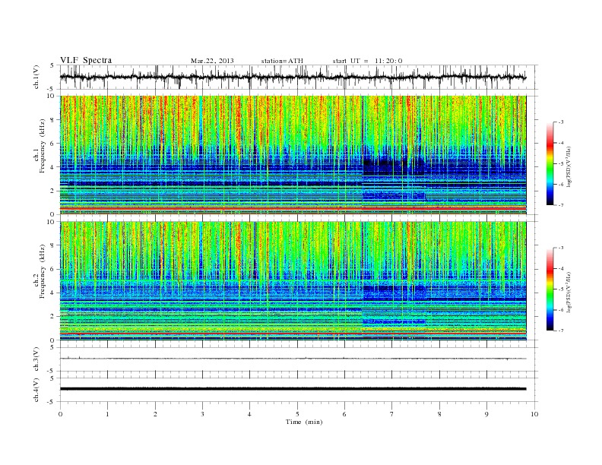Click the ch.1 voltage waveform trace
Viewport: 602px width, 465px height.
[293, 77]
